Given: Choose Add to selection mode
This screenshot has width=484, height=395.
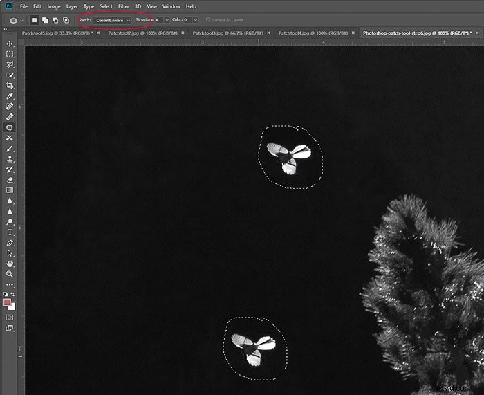Looking at the screenshot, I should tap(45, 20).
